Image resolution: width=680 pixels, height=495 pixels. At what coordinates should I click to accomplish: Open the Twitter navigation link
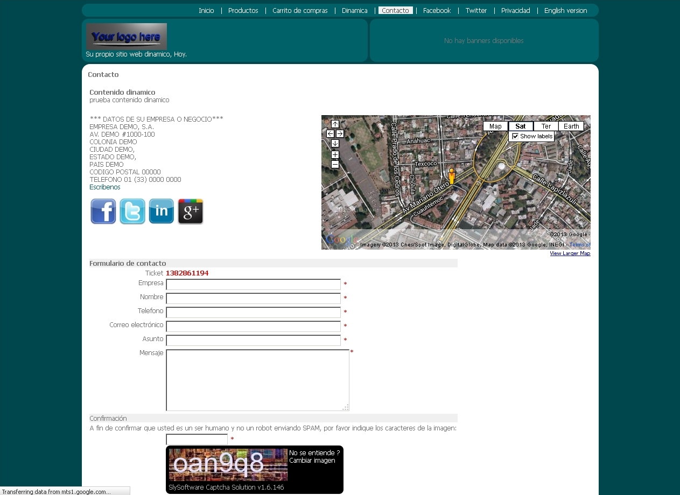tap(476, 11)
